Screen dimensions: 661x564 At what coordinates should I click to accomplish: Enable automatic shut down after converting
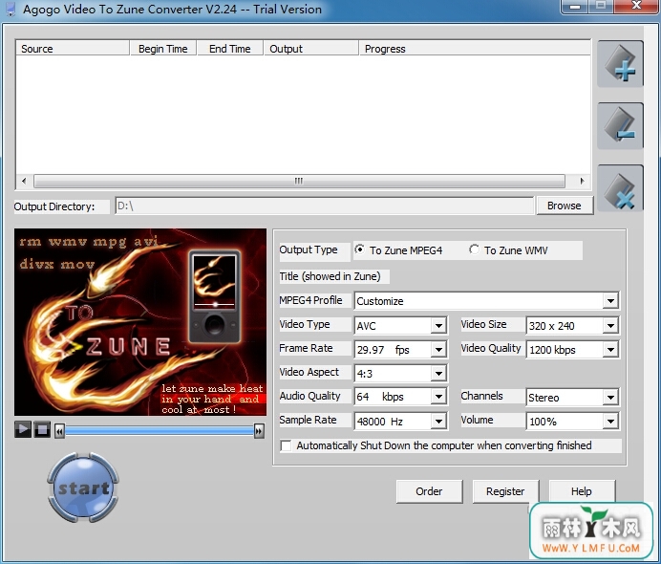click(286, 445)
